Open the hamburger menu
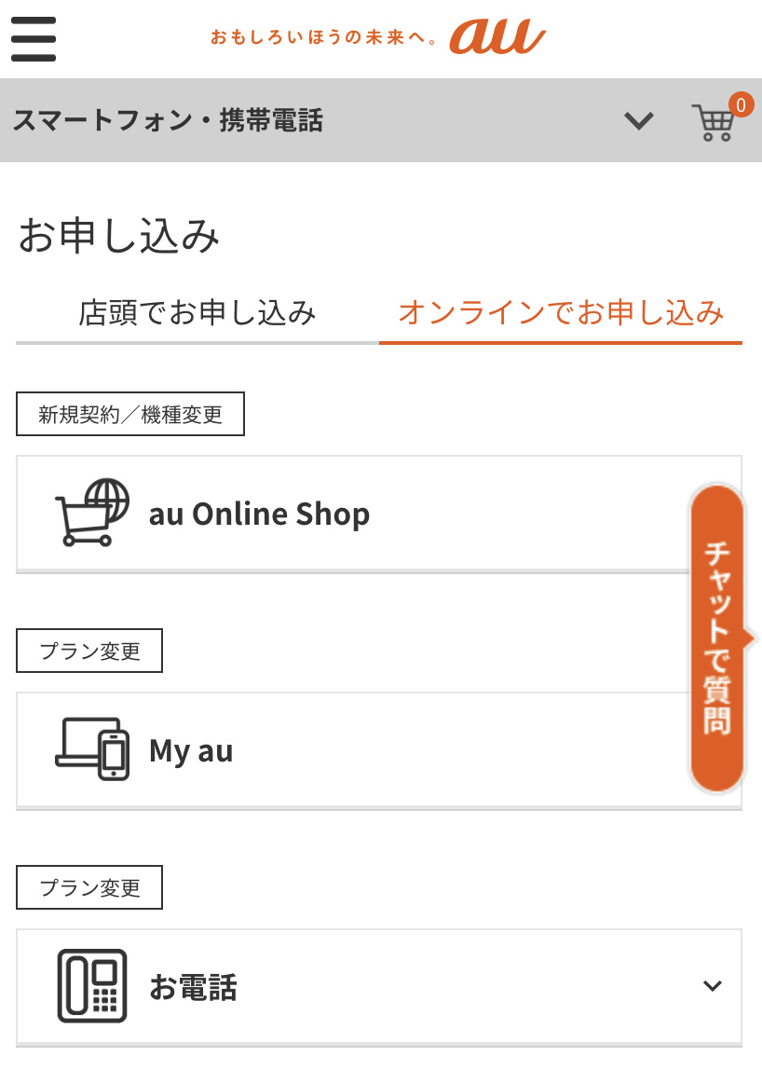The height and width of the screenshot is (1070, 762). click(x=34, y=39)
